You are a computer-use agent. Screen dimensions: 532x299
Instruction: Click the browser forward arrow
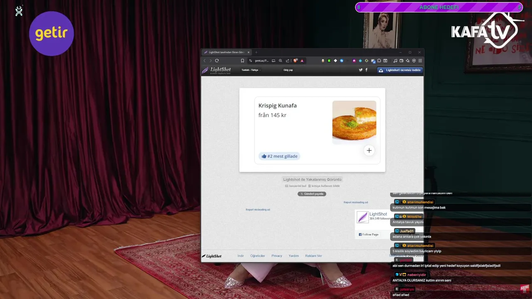coord(211,61)
